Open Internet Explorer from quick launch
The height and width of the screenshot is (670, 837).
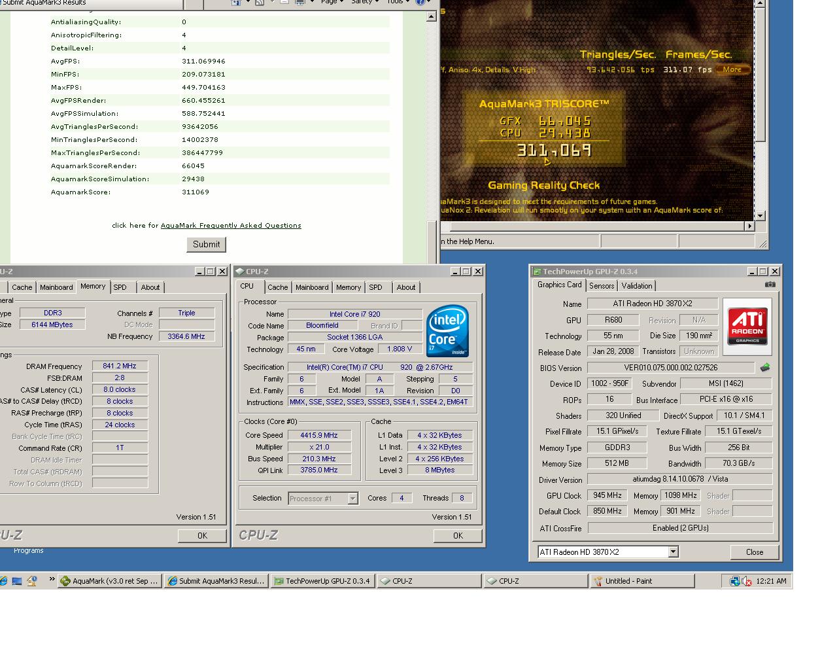4,581
